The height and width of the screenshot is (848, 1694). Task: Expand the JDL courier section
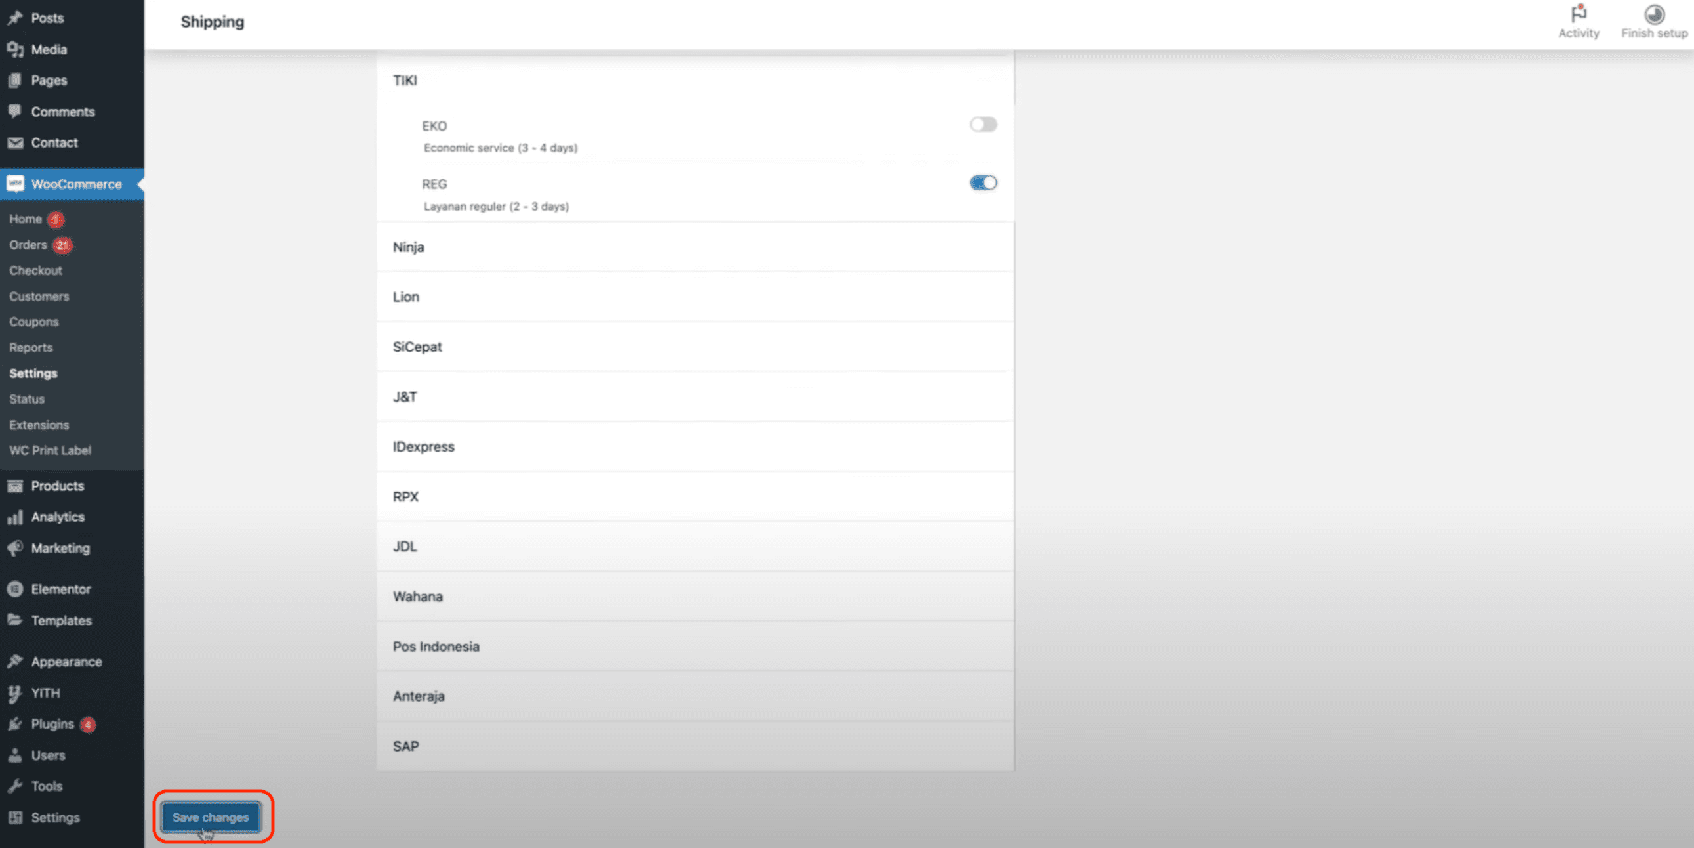[x=695, y=546]
